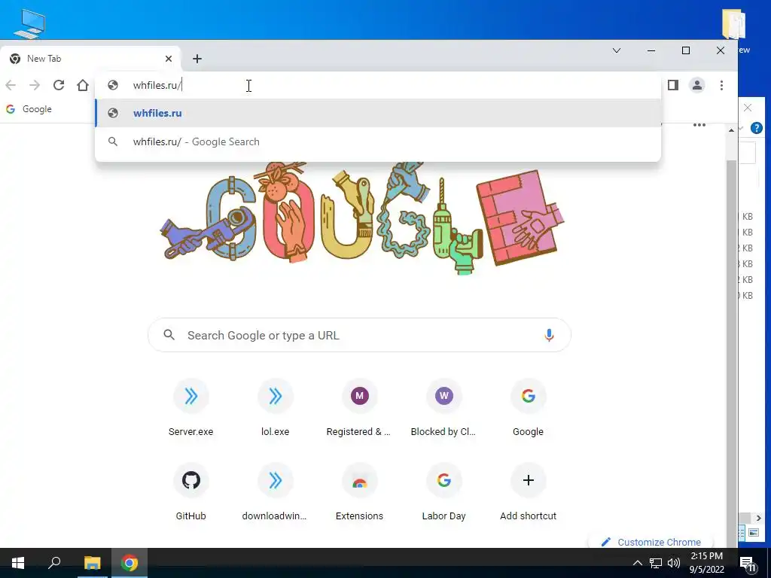Click the Explorer window help question icon
Image resolution: width=771 pixels, height=578 pixels.
756,128
